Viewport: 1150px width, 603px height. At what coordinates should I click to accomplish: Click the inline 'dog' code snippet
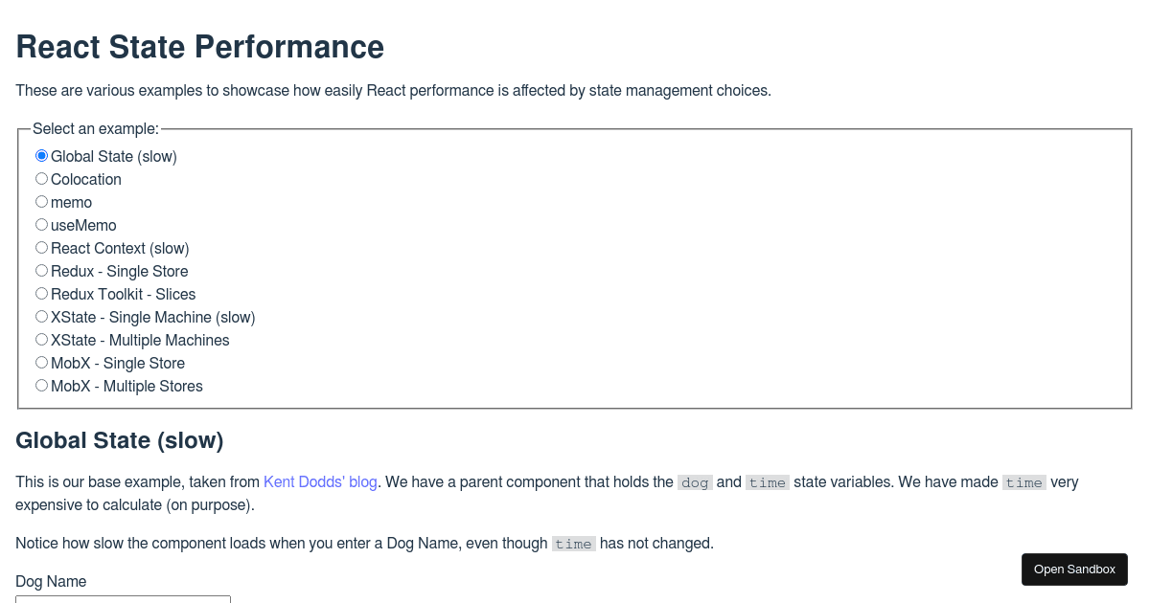coord(694,482)
